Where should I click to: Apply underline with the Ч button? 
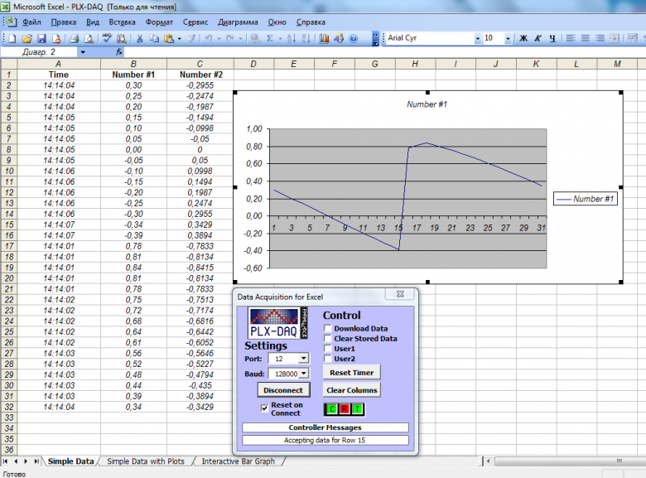click(552, 38)
